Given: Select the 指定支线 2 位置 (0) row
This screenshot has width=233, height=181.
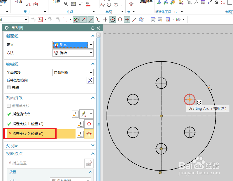Looking at the screenshot, I should [x=41, y=134].
